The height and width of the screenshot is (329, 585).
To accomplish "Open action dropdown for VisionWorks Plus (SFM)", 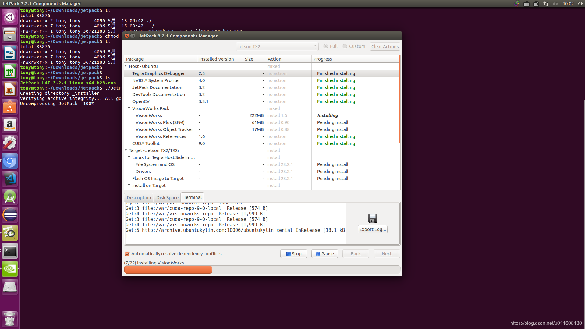I will click(x=288, y=122).
